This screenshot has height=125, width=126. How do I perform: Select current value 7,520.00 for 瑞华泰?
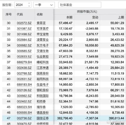(66, 107)
